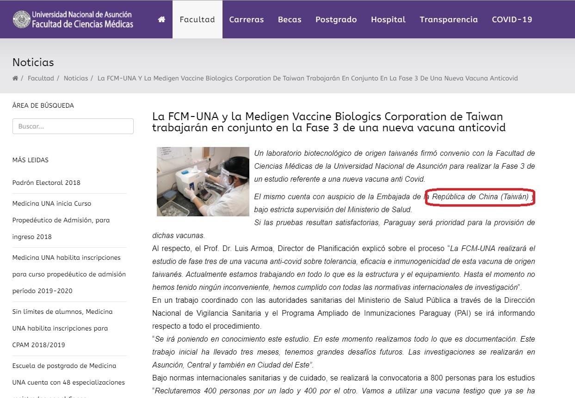Open the Facultad menu tab
575x398 pixels.
tap(198, 19)
